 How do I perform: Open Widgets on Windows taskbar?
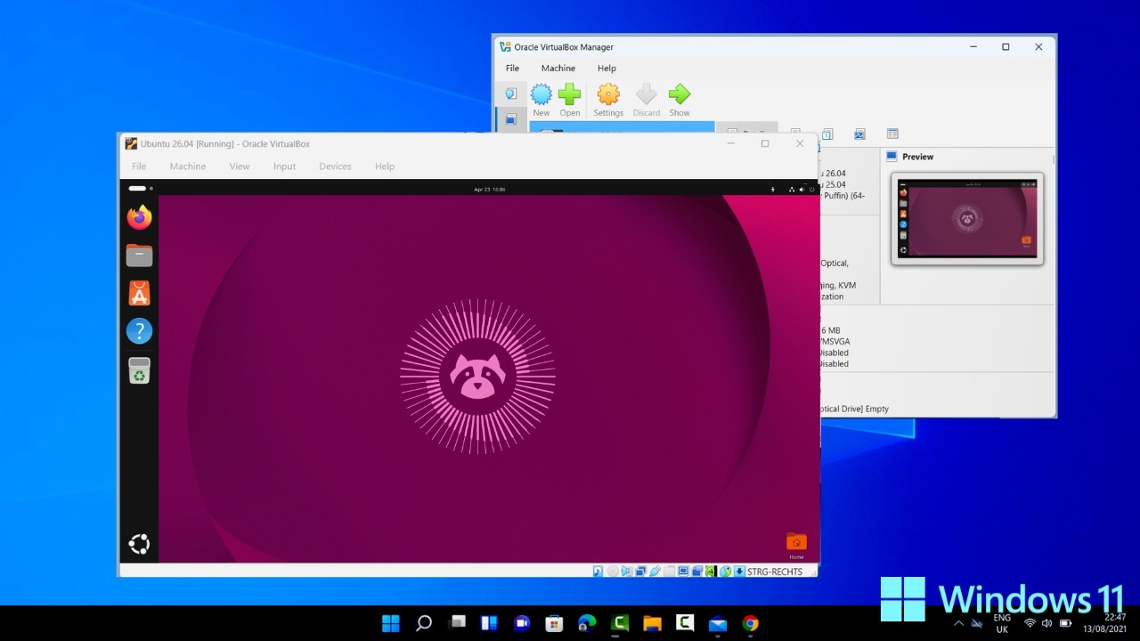click(489, 623)
